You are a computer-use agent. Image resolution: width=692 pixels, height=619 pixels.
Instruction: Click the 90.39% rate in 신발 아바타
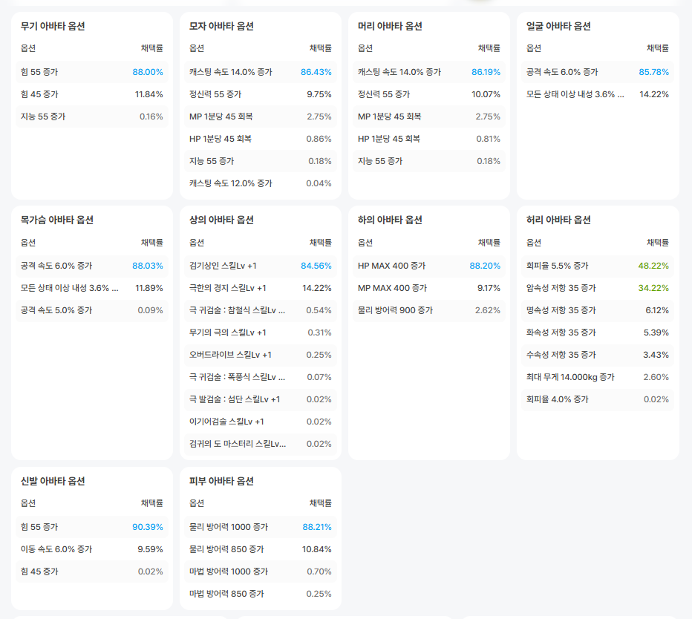click(x=148, y=527)
